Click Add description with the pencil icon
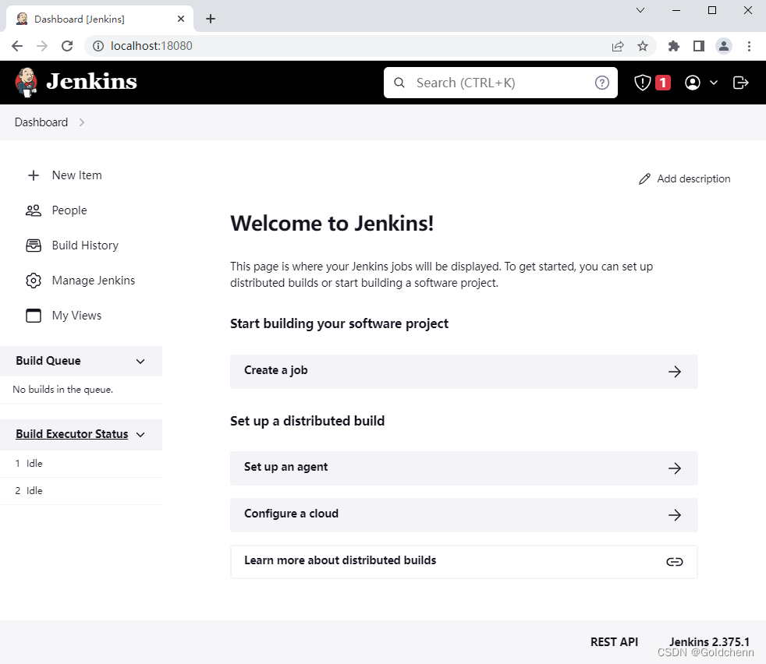Screen dimensions: 766x664 tap(684, 178)
